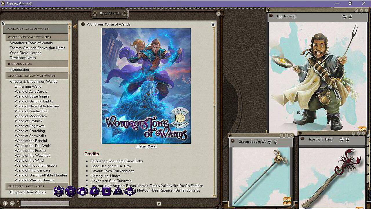The width and height of the screenshot is (371, 209).
Task: Collapse the Chapter 2: Rare Wands section header
Action: [37, 186]
